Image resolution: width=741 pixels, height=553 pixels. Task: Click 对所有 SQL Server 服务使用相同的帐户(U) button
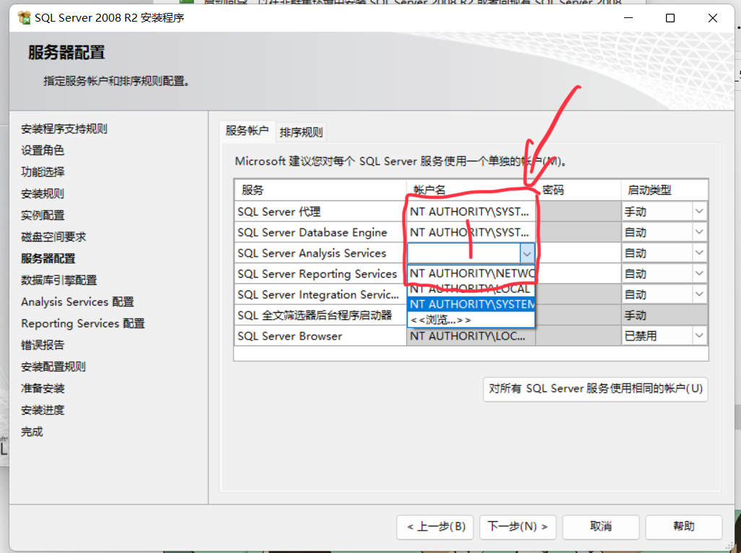595,389
